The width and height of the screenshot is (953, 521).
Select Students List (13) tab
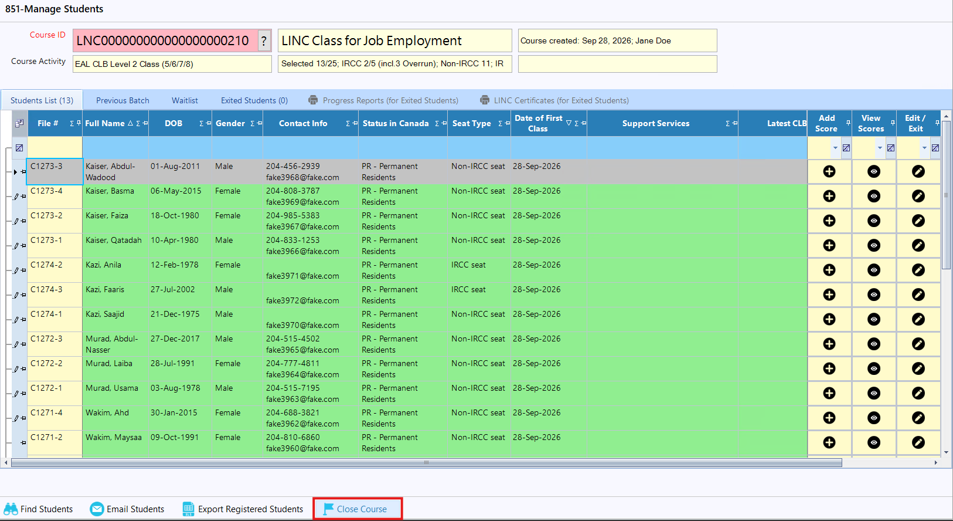(42, 100)
